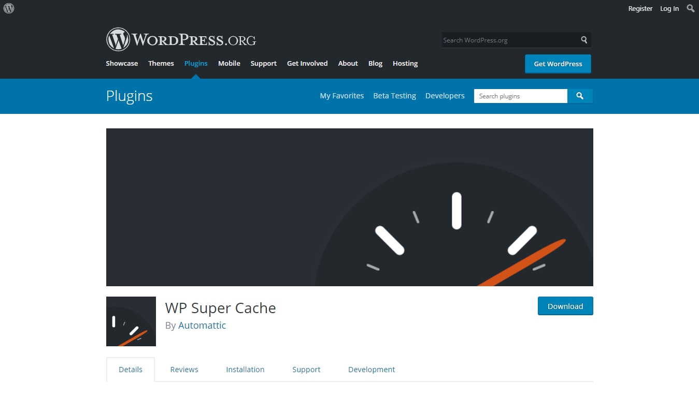Viewport: 699px width, 397px height.
Task: Submit the Search WordPress.org magnifier icon
Action: click(584, 40)
